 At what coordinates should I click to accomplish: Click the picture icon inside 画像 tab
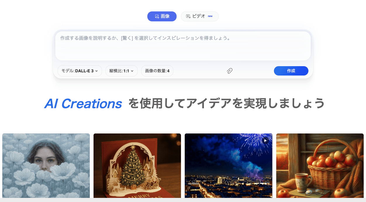pyautogui.click(x=157, y=16)
